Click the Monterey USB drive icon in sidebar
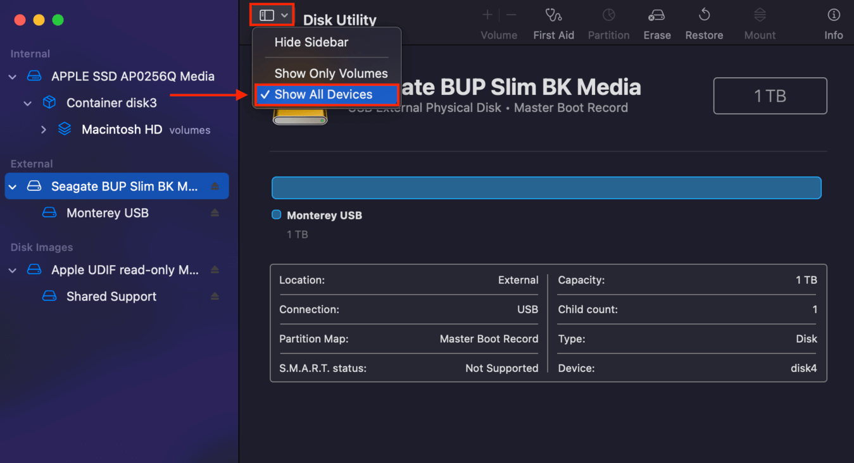This screenshot has height=463, width=854. (49, 213)
